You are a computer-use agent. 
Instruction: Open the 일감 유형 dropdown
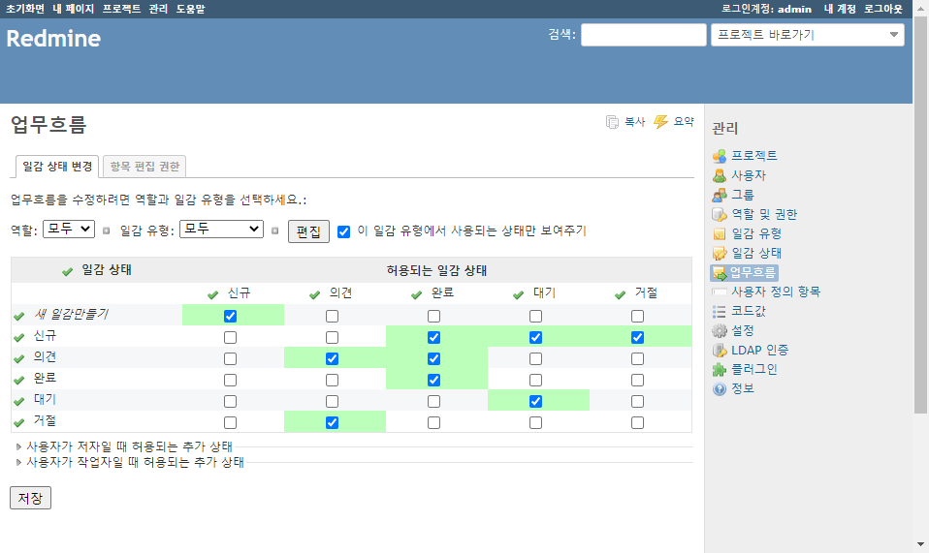pyautogui.click(x=222, y=229)
